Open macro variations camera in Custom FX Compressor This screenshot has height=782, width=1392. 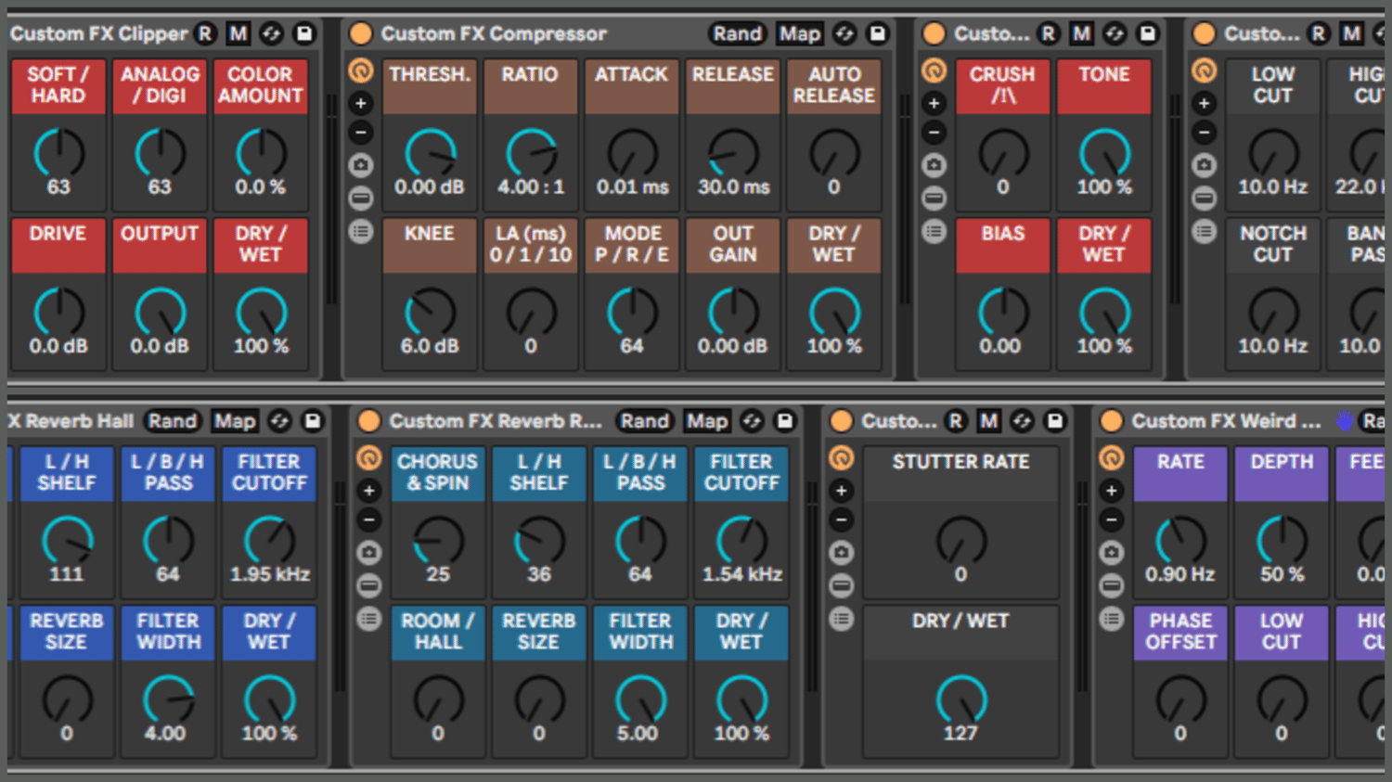click(361, 165)
